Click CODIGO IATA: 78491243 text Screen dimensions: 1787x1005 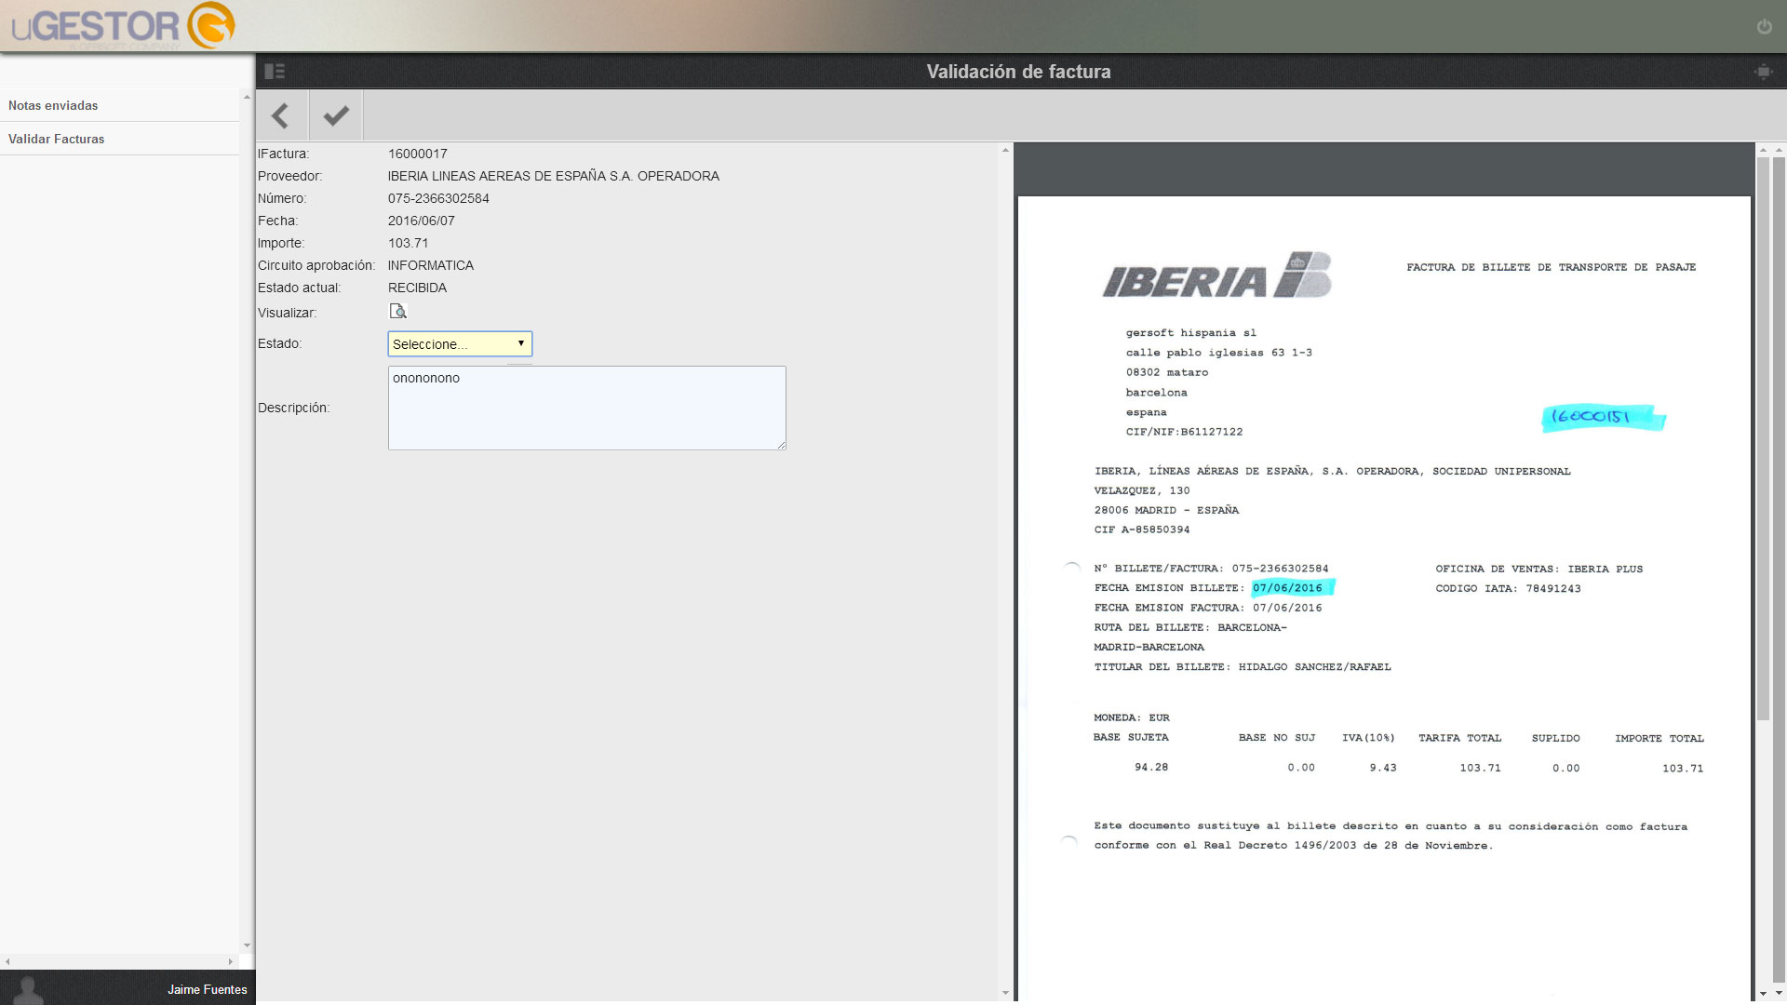pos(1508,589)
